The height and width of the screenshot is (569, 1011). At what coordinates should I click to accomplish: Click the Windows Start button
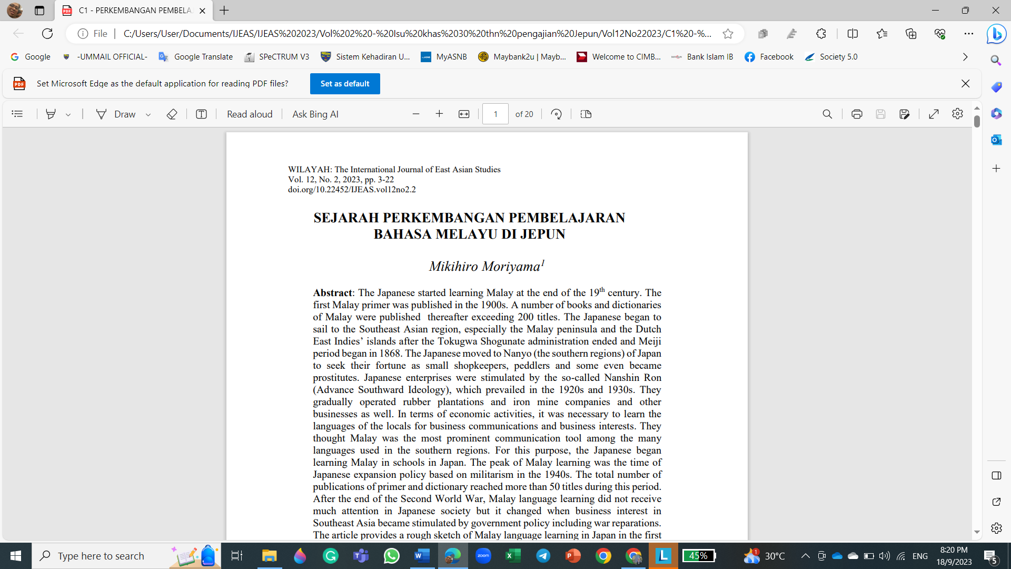click(x=16, y=556)
